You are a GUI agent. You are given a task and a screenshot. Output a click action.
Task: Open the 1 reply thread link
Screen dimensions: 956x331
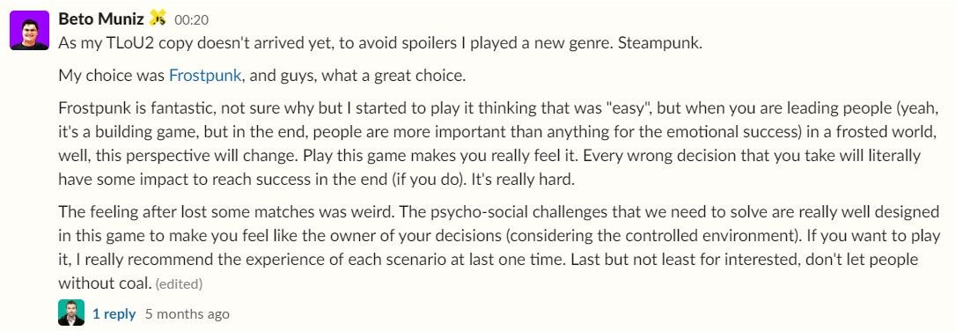pos(114,314)
